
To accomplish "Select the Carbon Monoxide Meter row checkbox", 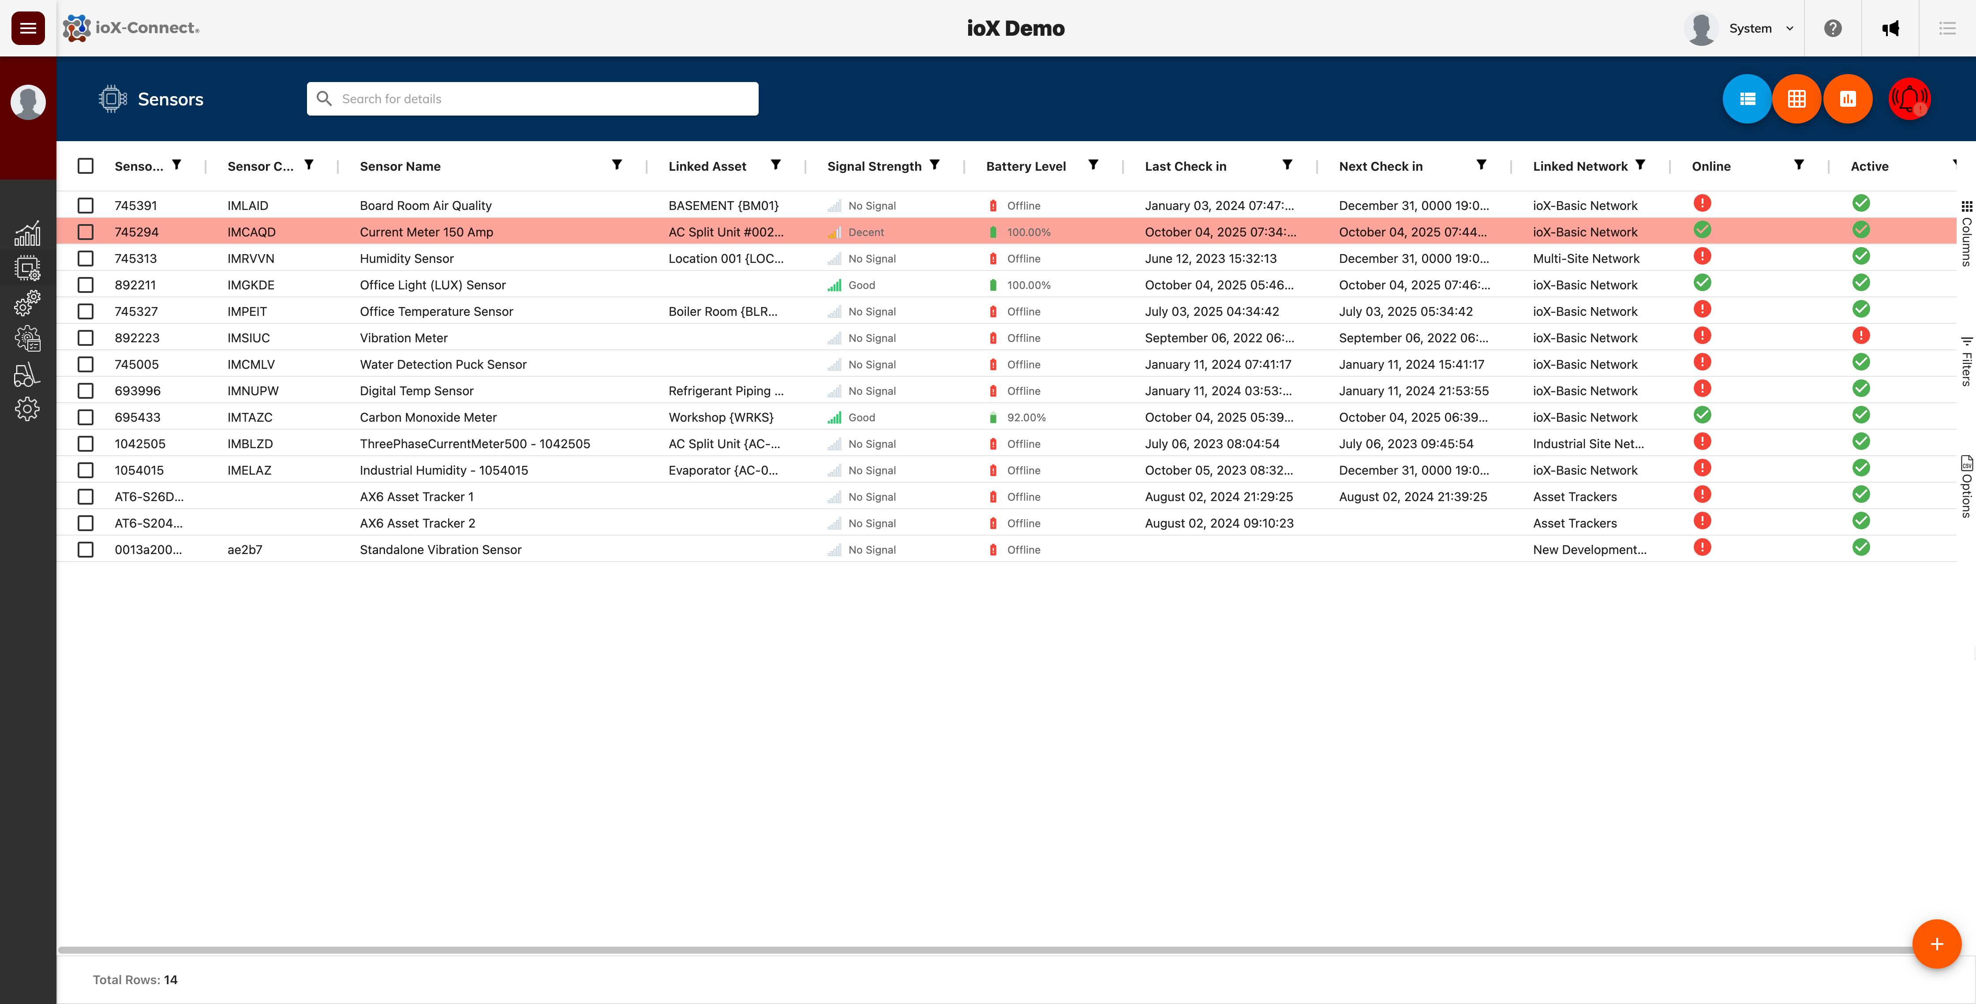I will (x=86, y=417).
